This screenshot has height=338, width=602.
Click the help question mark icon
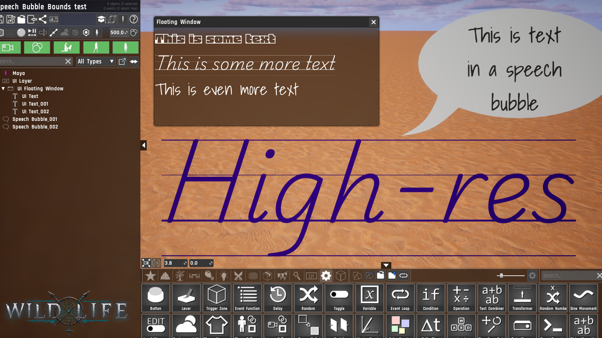[x=134, y=19]
